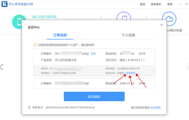Screen dimensions: 189x120
Task: Click 我已经有注册码 text
Action: [140, 107]
